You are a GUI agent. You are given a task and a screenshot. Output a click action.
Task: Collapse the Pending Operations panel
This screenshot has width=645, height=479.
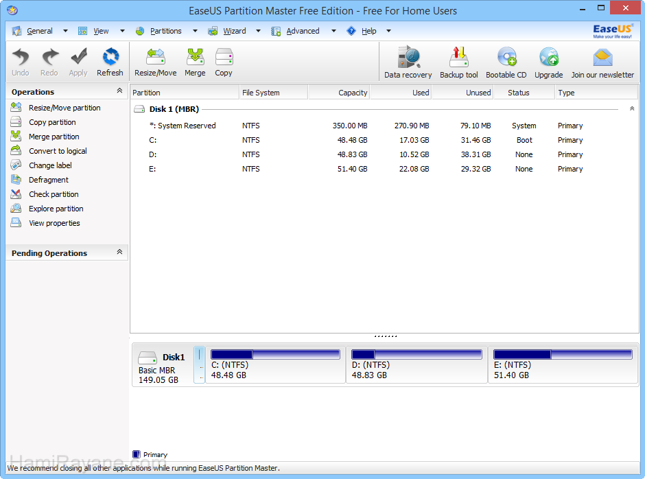(119, 252)
